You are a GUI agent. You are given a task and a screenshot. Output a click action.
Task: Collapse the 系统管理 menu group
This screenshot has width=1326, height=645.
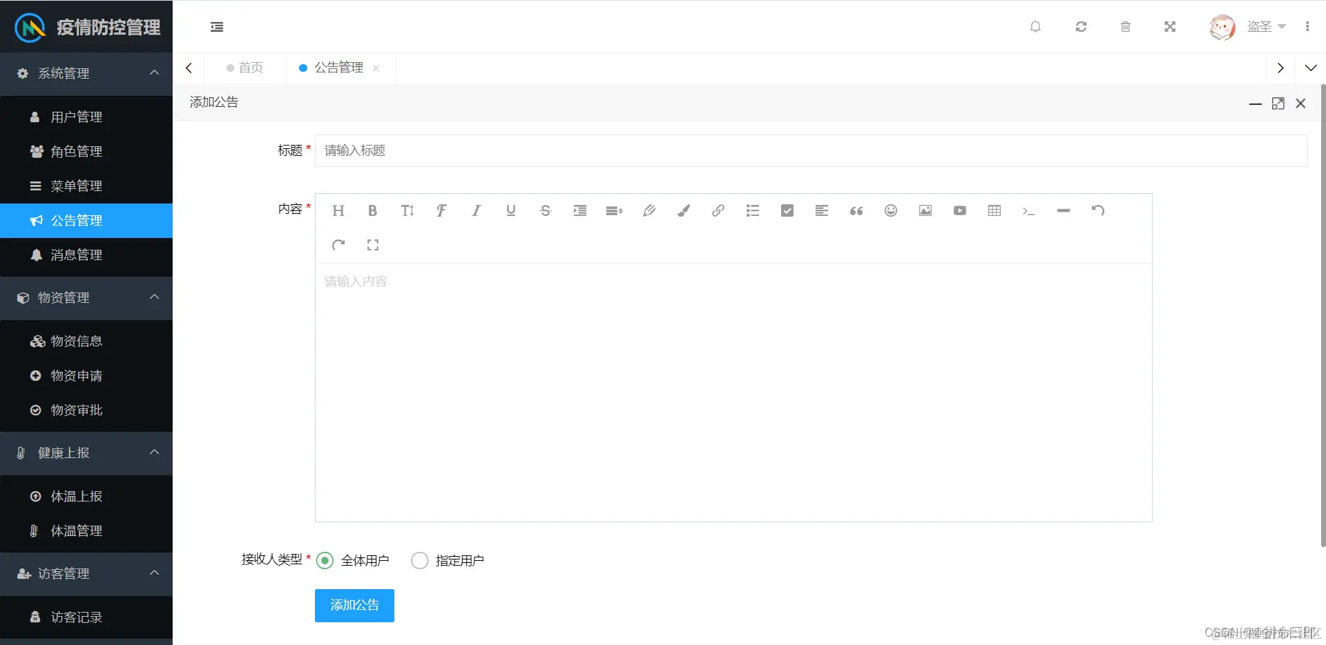[x=86, y=73]
